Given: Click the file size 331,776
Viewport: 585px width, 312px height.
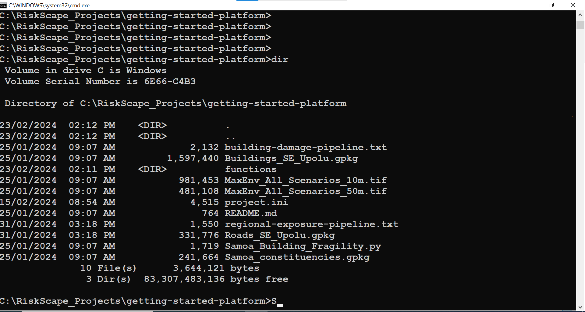Looking at the screenshot, I should click(199, 235).
